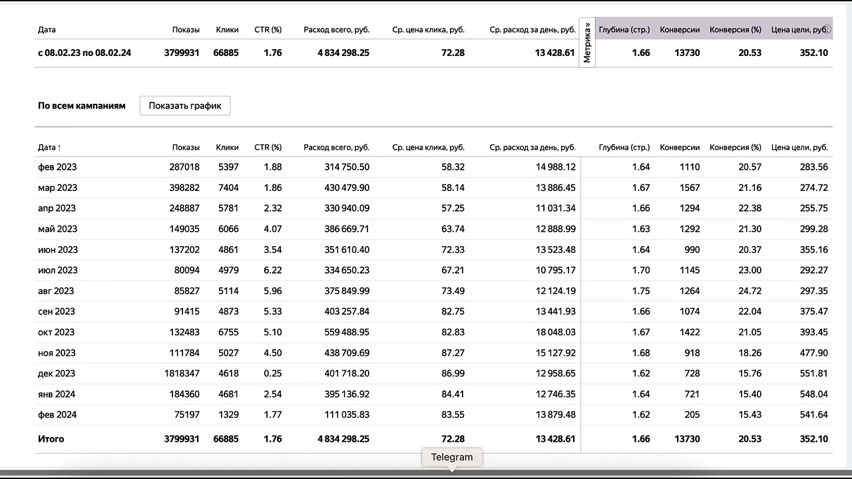Select spend value 430 479.90 for мар 2023

[347, 188]
